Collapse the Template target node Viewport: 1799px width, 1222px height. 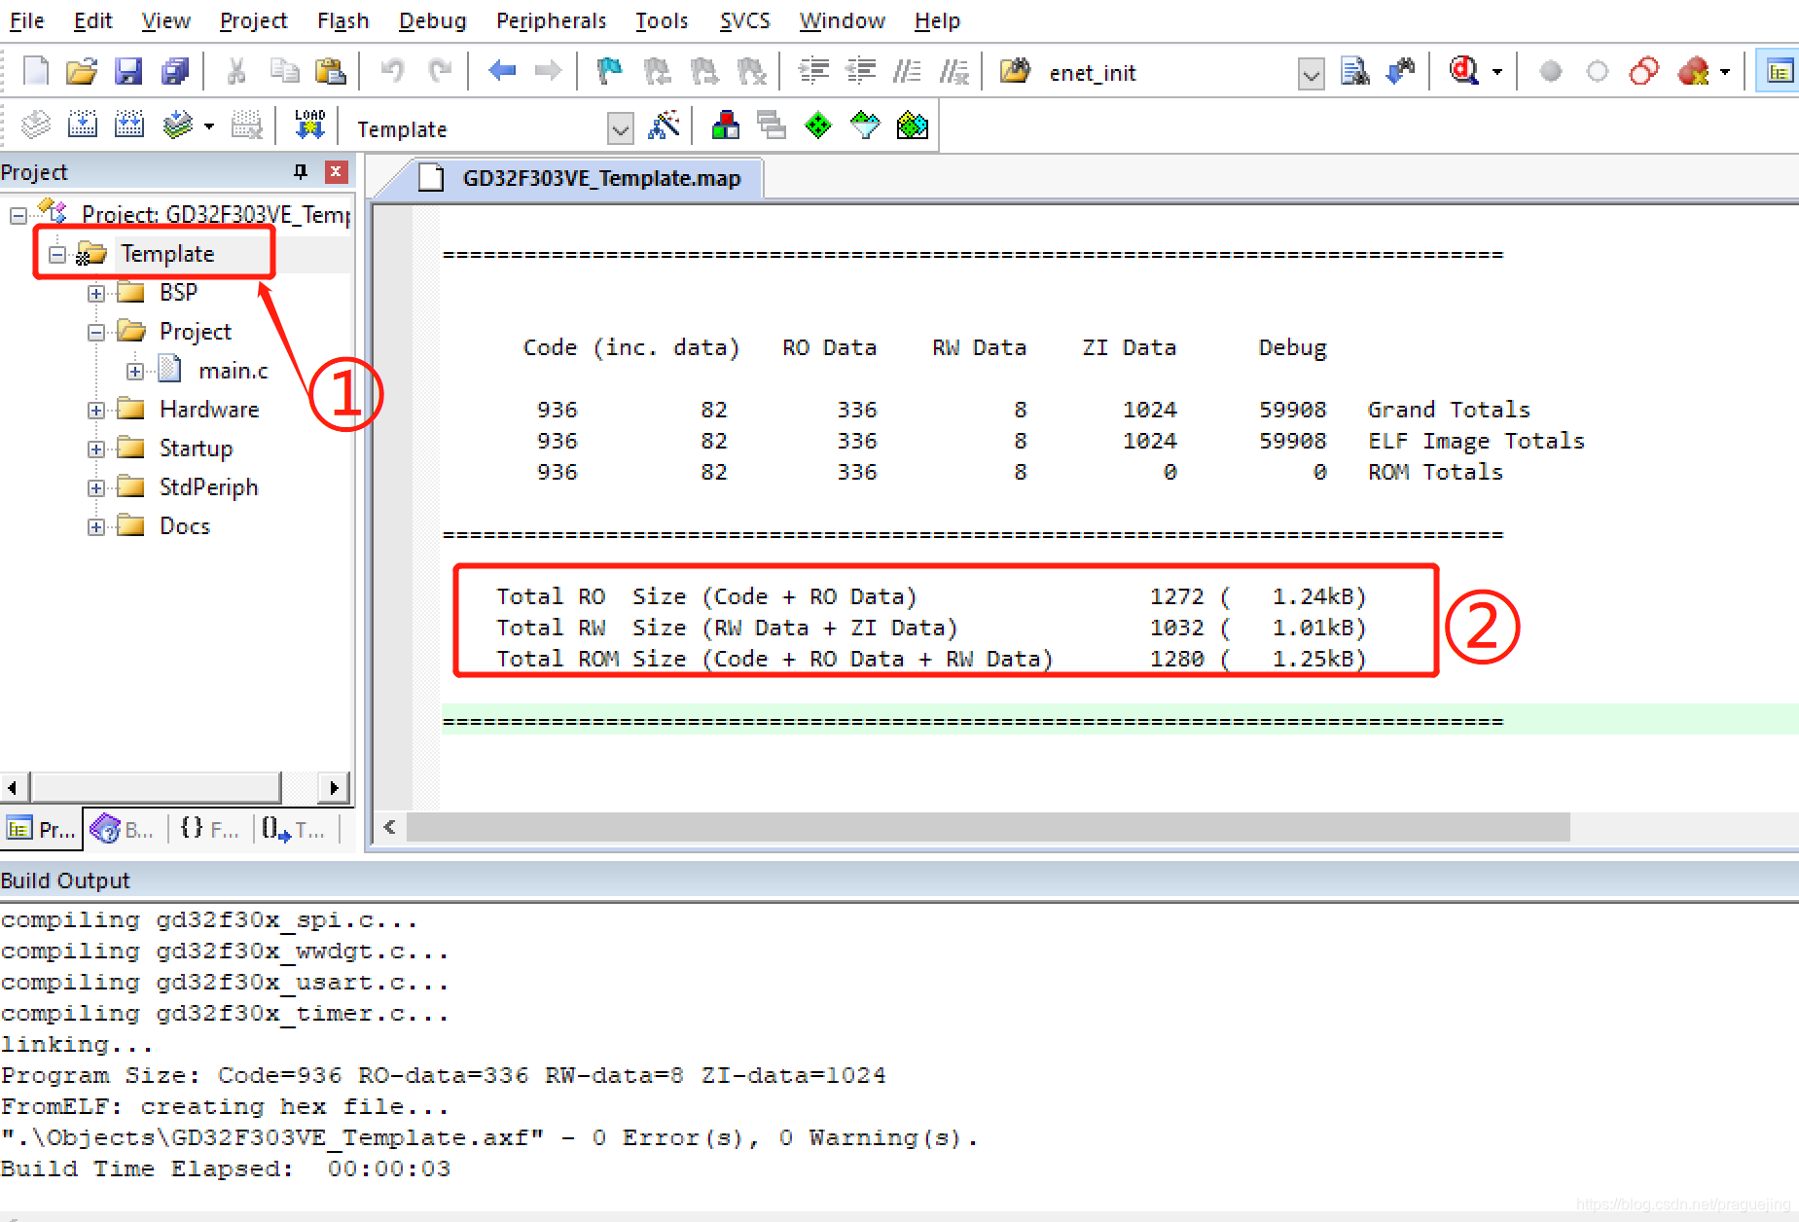pos(57,255)
